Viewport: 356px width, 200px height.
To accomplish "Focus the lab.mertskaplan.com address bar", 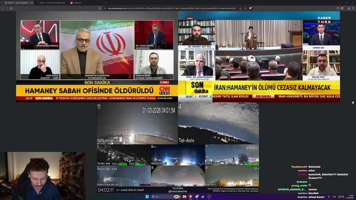I will click(172, 8).
